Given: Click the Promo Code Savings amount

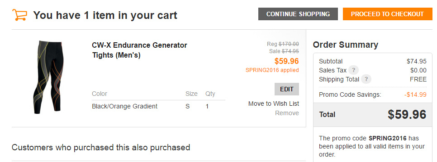Looking at the screenshot, I should (x=415, y=94).
